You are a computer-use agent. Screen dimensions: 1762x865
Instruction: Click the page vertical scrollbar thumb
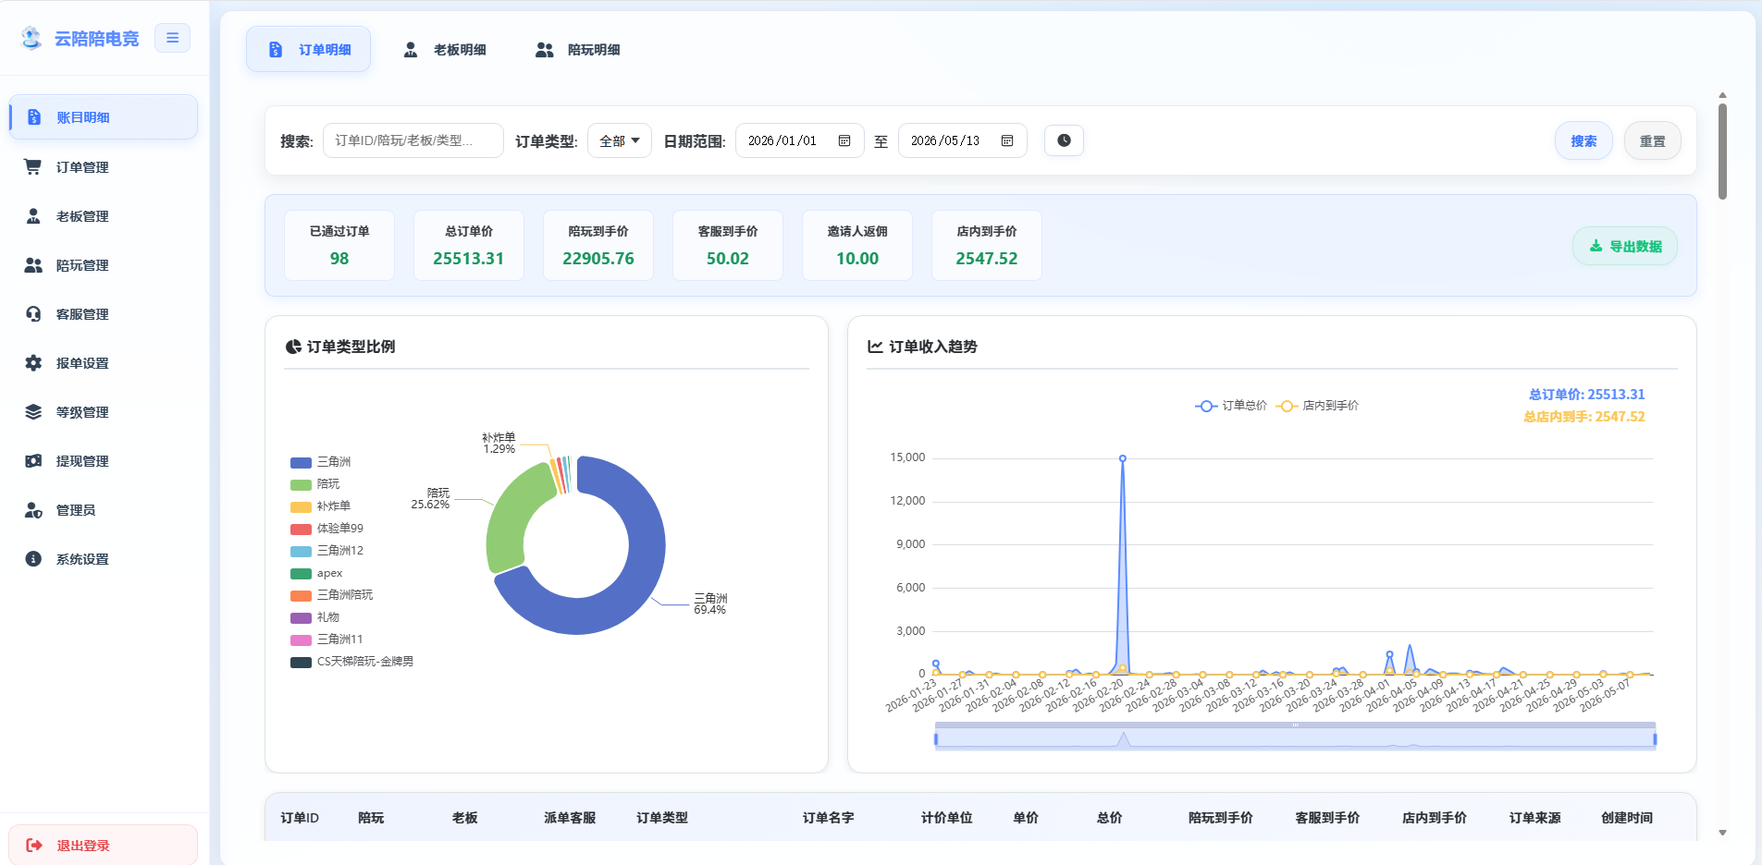click(1722, 151)
